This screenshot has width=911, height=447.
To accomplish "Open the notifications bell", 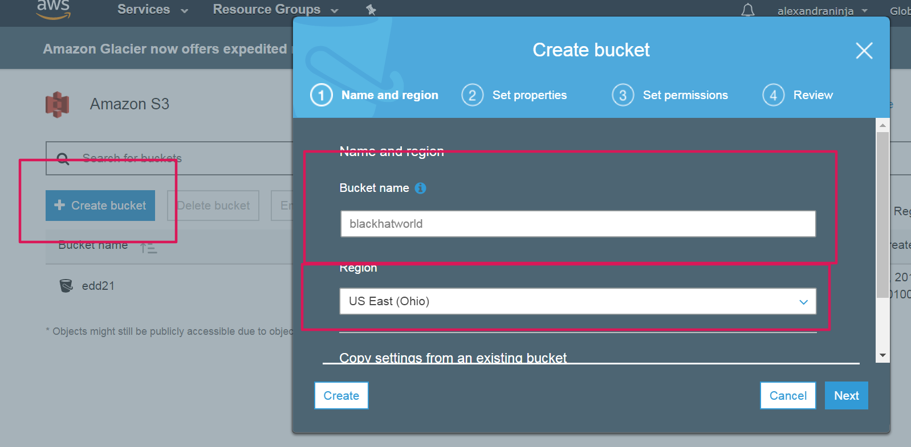I will pos(748,10).
